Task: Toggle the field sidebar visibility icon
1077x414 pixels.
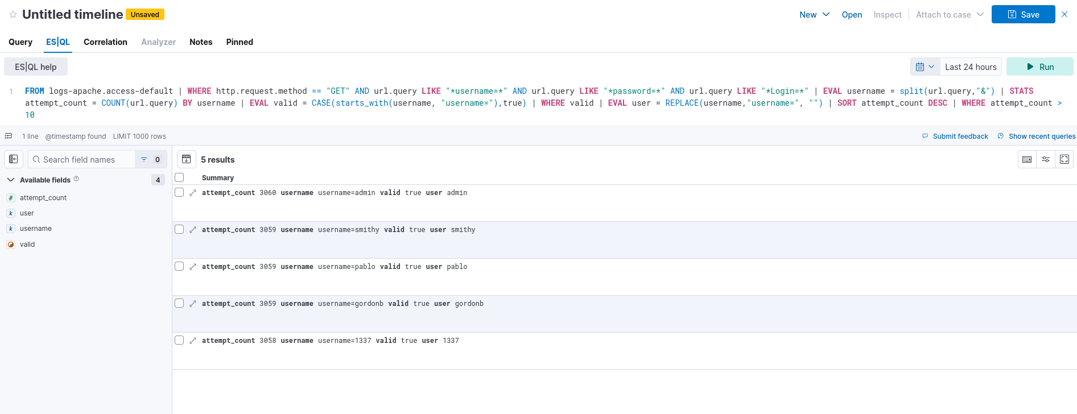Action: 14,159
